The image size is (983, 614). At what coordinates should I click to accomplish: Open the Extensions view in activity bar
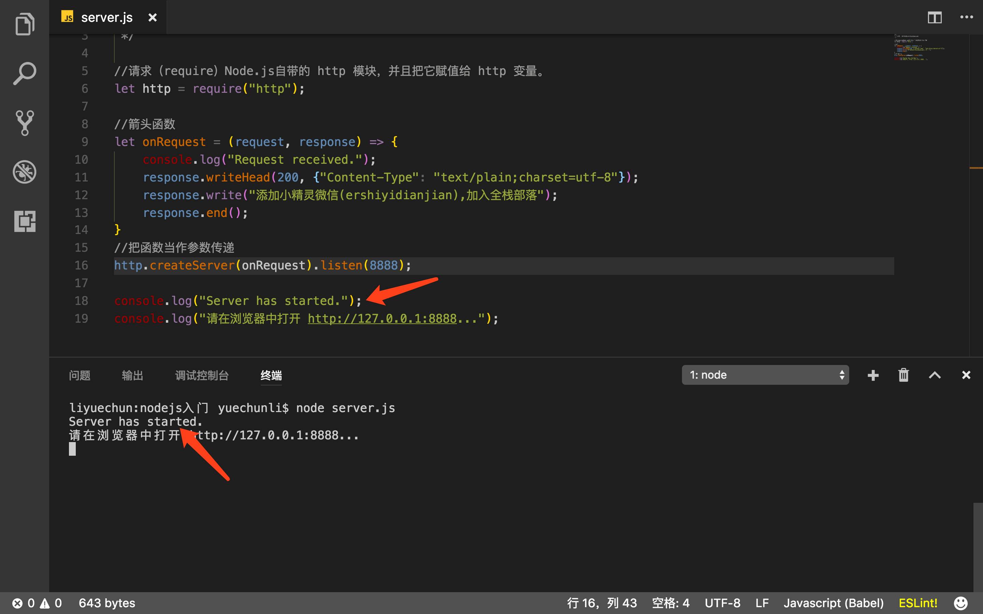point(25,221)
